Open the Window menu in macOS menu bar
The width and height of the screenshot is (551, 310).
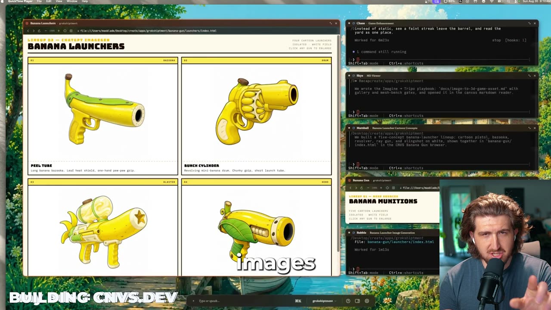(x=72, y=1)
